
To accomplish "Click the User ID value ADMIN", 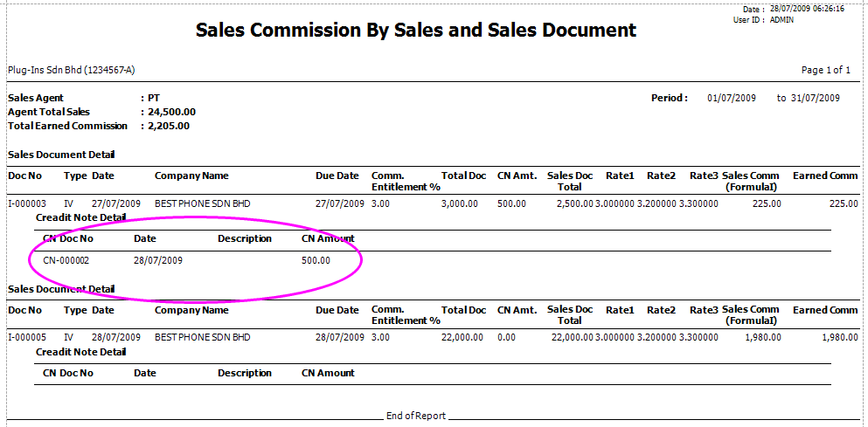I will coord(781,19).
